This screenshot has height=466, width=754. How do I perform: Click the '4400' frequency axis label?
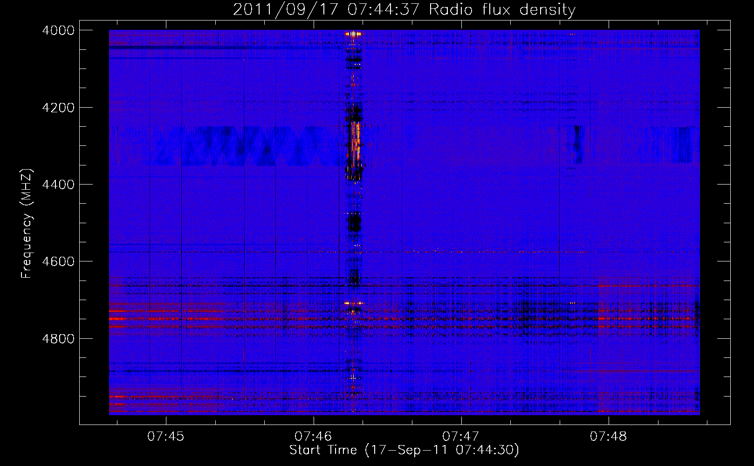[x=58, y=185]
